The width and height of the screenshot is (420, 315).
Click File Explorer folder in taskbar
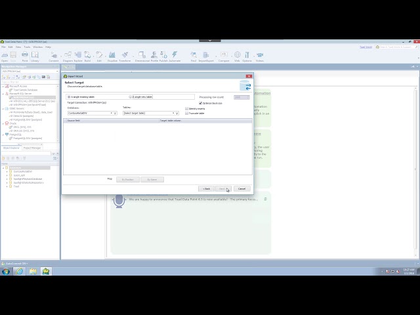[33, 271]
